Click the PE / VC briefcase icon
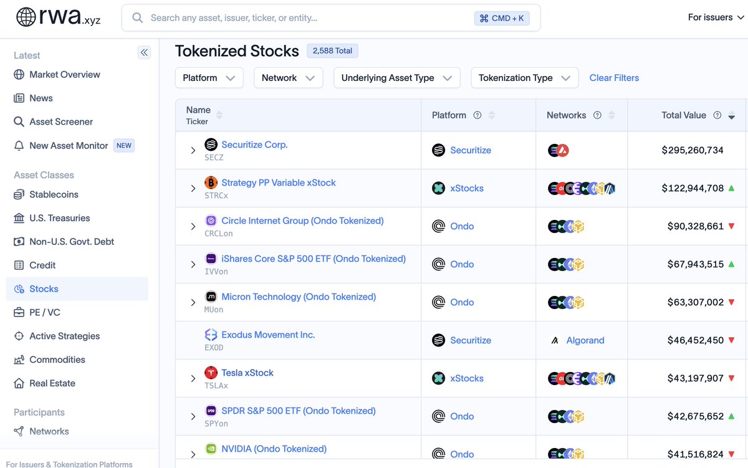 click(x=19, y=313)
